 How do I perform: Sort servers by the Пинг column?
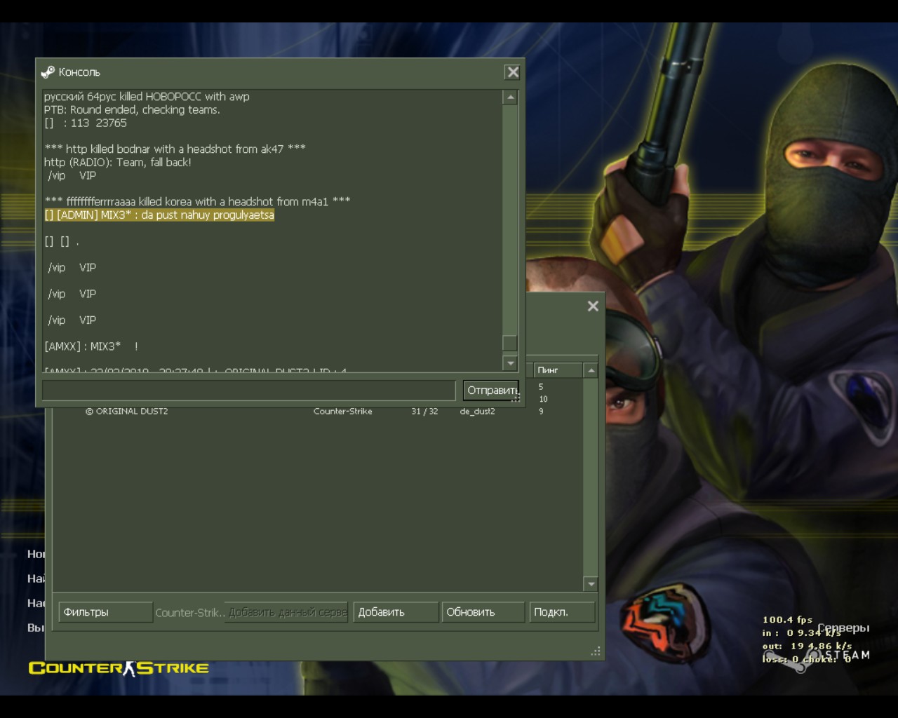pos(558,370)
